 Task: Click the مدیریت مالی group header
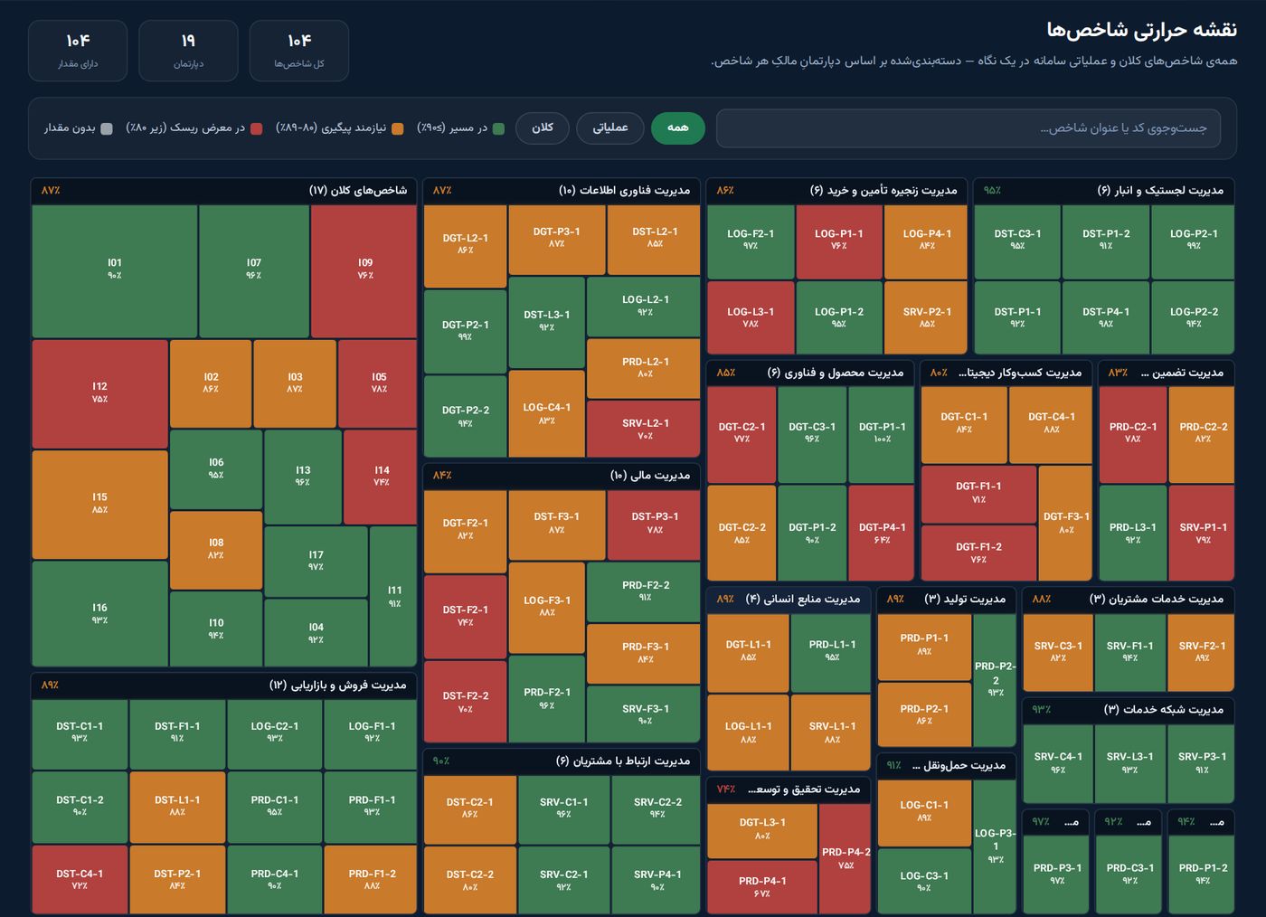coord(562,476)
